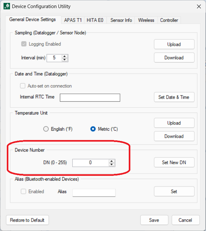This screenshot has width=206, height=231.
Task: Click Restore to Default button
Action: (27, 220)
